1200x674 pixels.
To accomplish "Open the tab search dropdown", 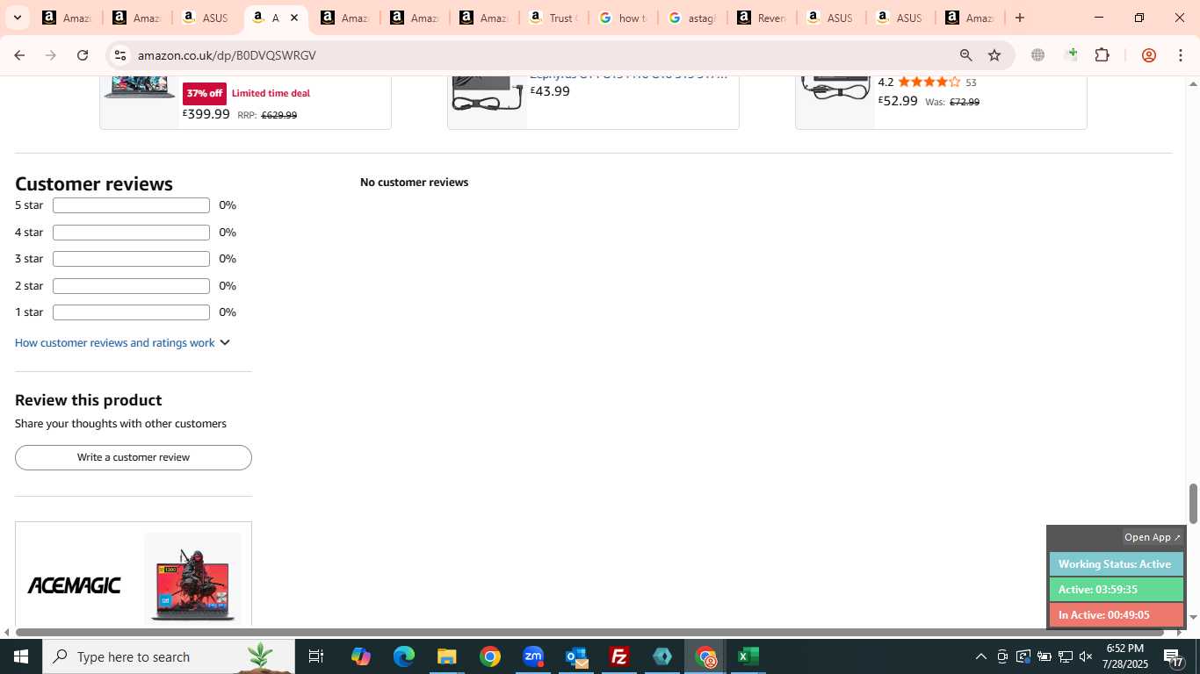I will click(x=17, y=18).
